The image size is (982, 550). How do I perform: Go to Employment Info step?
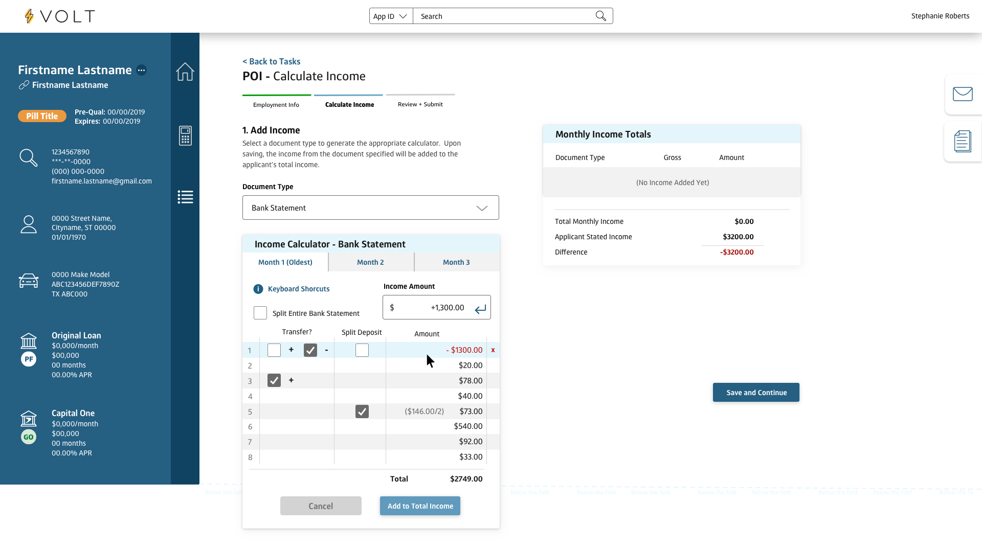[276, 104]
